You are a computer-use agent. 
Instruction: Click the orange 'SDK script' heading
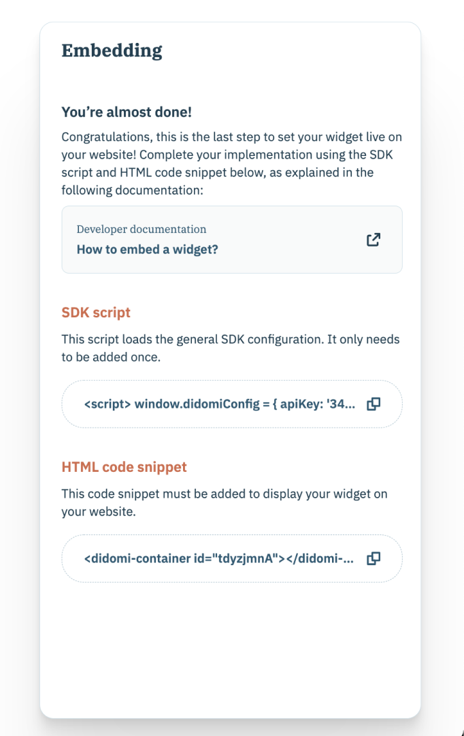click(96, 312)
